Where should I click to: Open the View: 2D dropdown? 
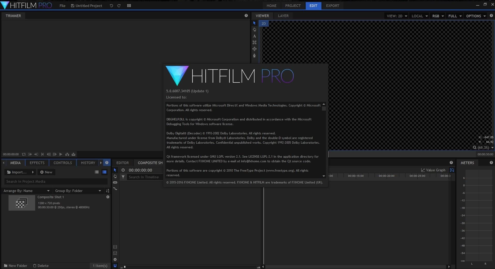(x=396, y=16)
